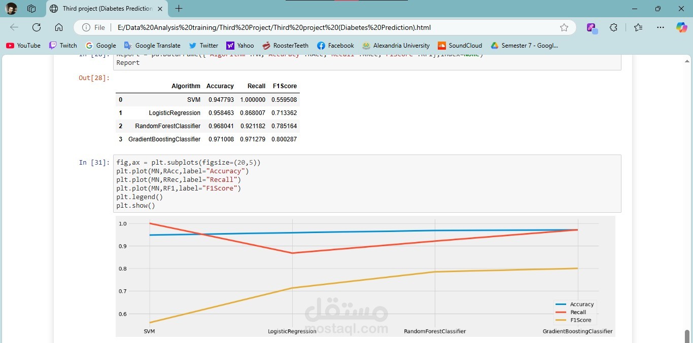This screenshot has height=343, width=693.
Task: Click accuracy value 0.958463
Action: [221, 113]
